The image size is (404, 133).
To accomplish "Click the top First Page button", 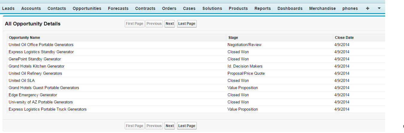I will click(135, 24).
